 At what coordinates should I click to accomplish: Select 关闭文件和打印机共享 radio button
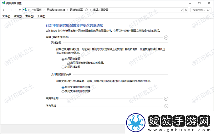tap(63, 91)
